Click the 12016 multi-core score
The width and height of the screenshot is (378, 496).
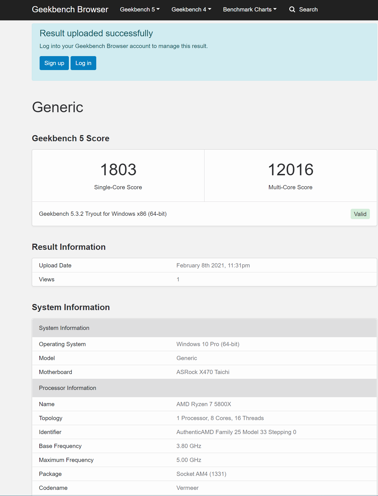290,170
